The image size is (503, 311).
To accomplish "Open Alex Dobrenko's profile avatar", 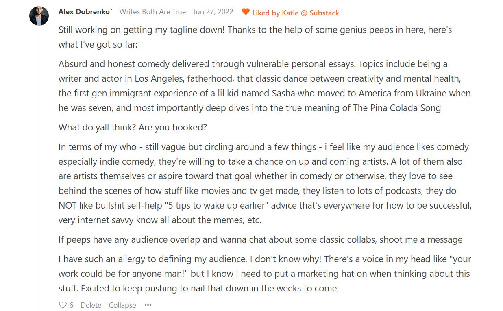I will [x=39, y=16].
